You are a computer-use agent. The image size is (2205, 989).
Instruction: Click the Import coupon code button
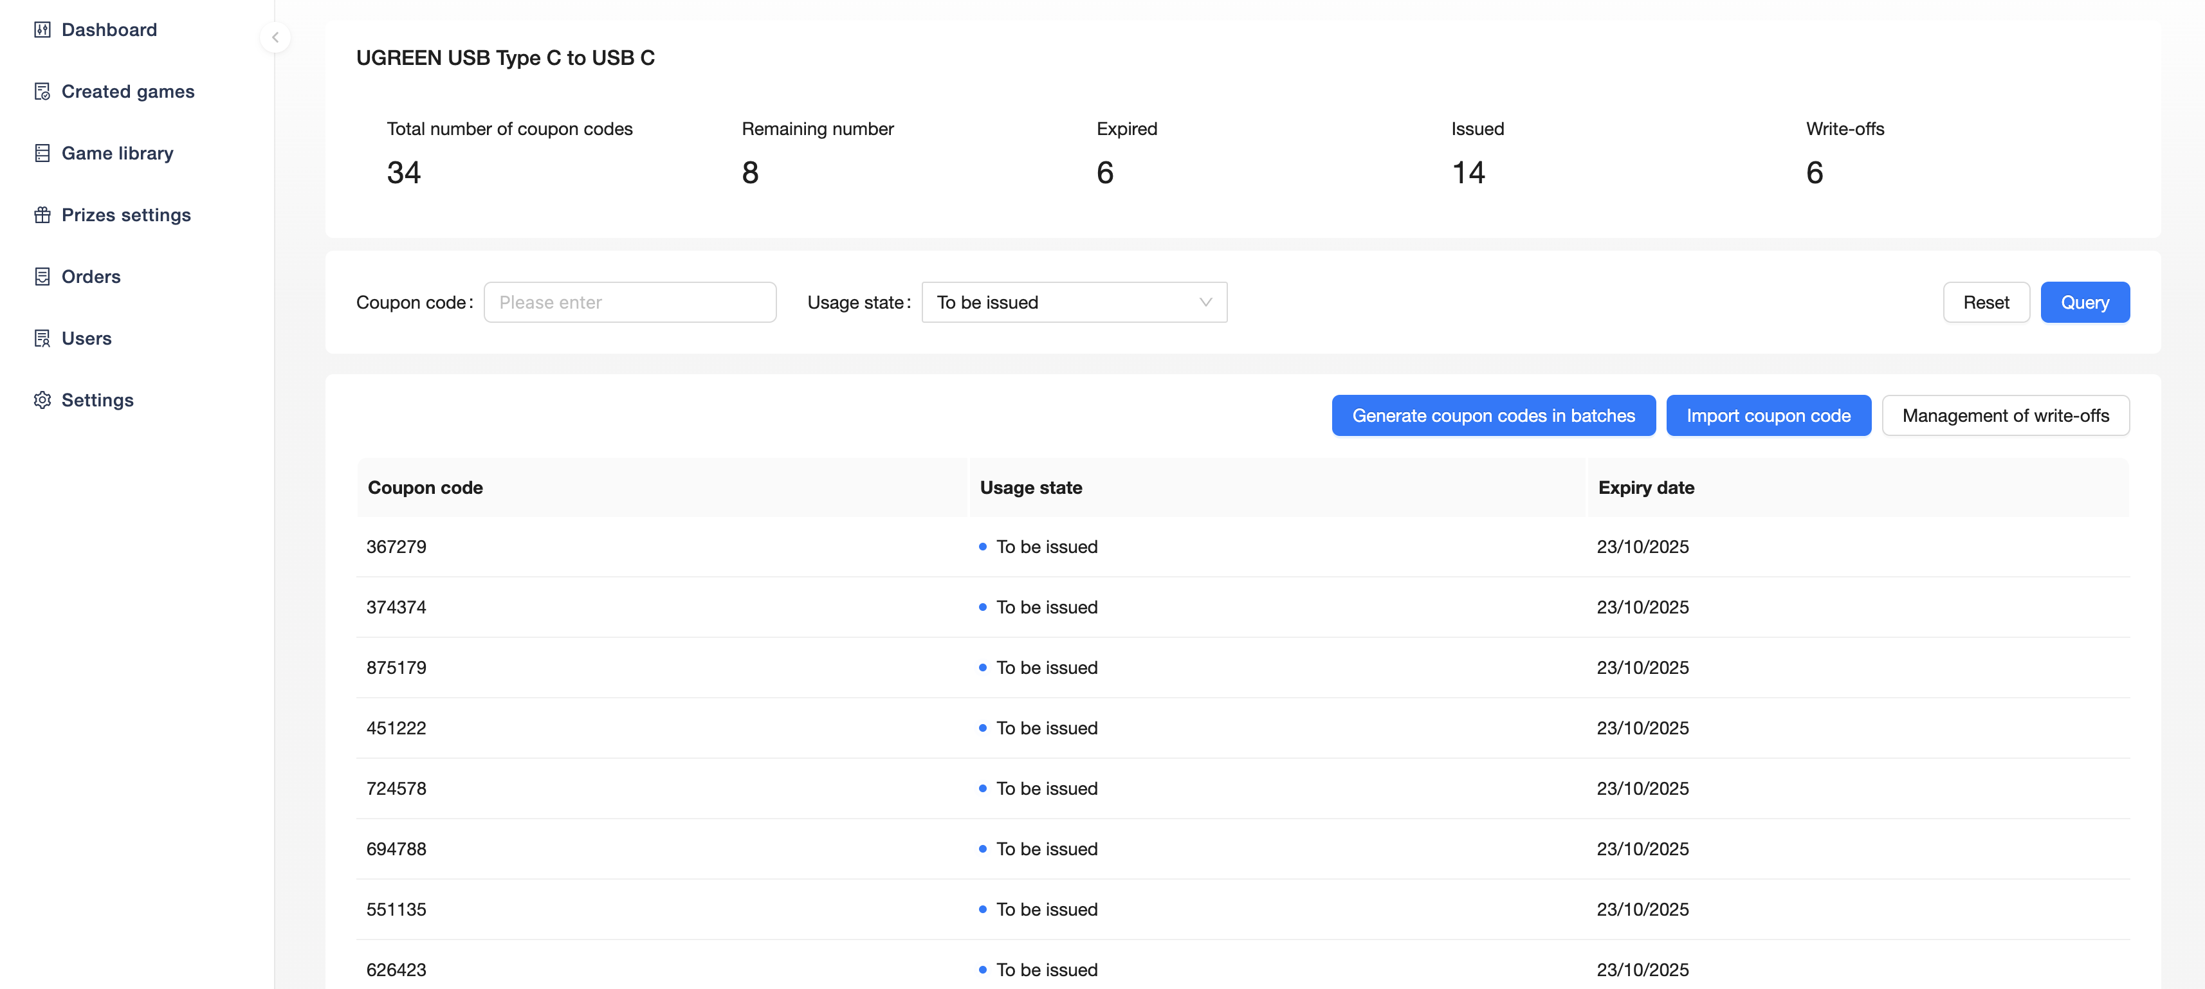point(1768,416)
